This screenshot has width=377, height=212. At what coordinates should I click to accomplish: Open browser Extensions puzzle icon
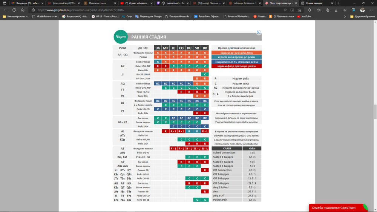click(x=310, y=10)
